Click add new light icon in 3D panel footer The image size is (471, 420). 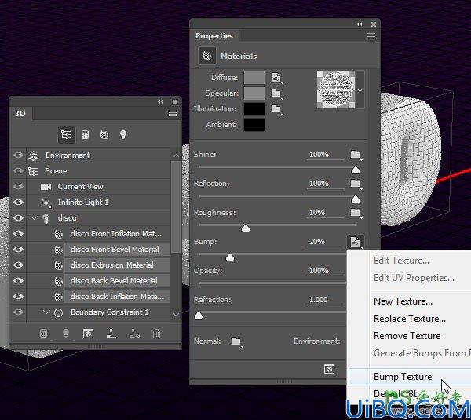click(x=66, y=334)
